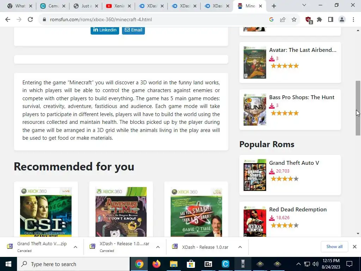The height and width of the screenshot is (271, 361).
Task: Open Chrome's three-dot menu
Action: [x=353, y=20]
